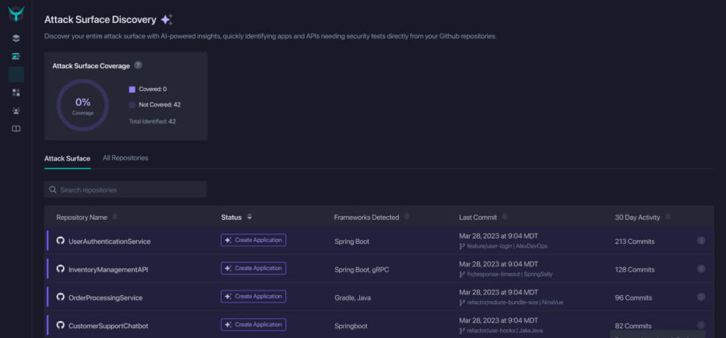Sort by Repository Name column
Viewport: 726px width, 338px height.
click(x=115, y=217)
